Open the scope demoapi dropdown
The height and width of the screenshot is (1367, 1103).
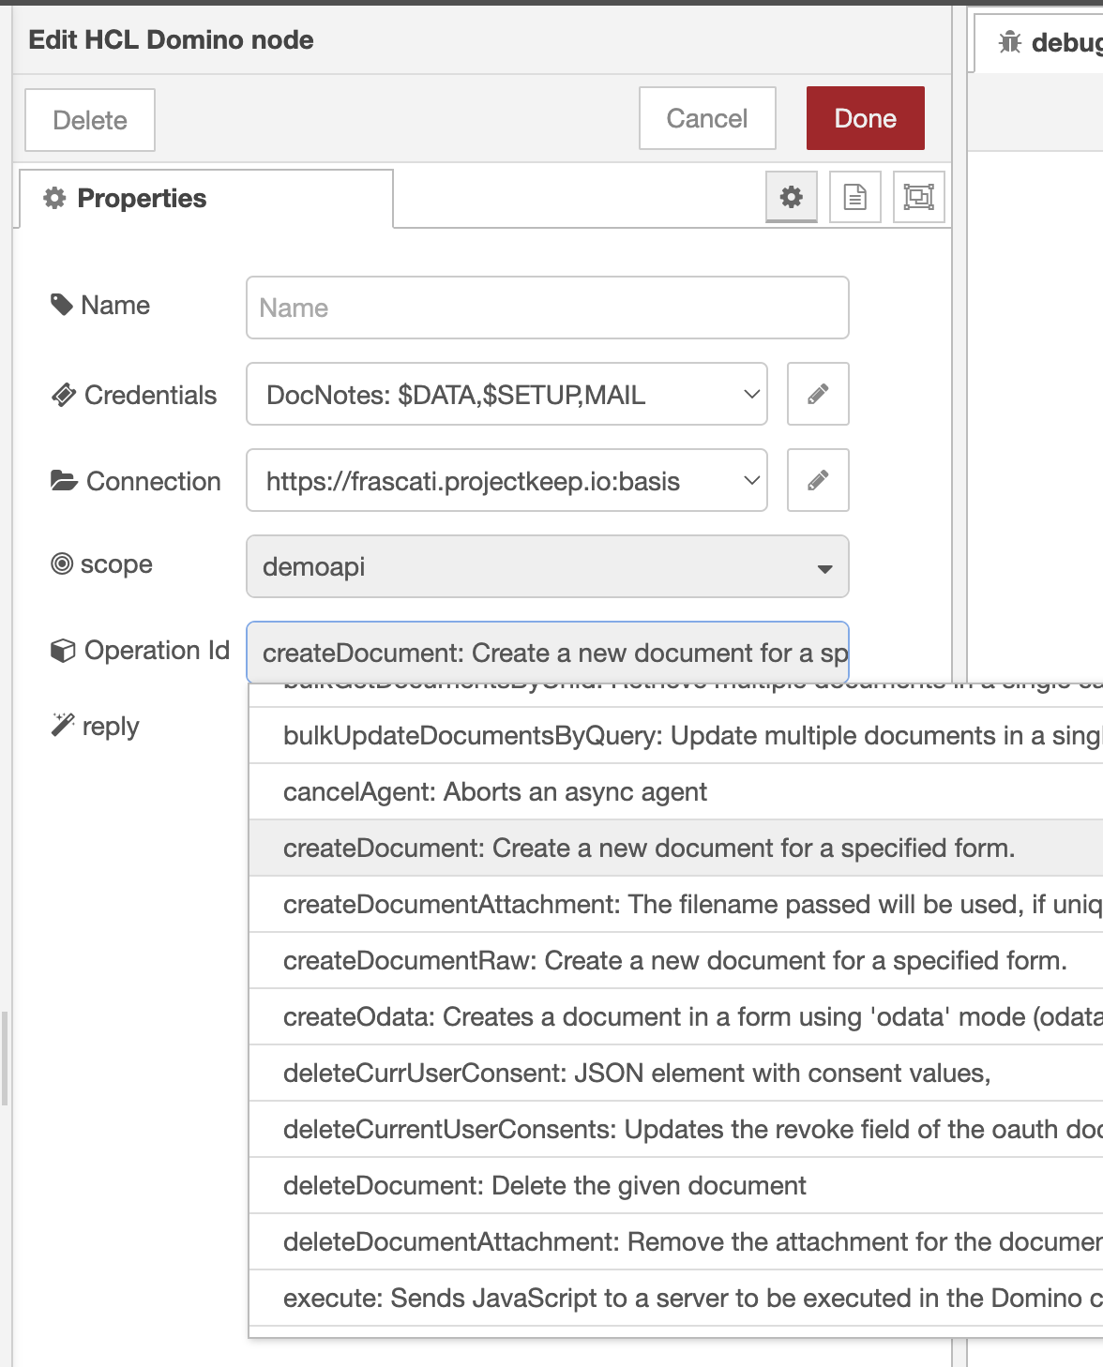[x=548, y=566]
